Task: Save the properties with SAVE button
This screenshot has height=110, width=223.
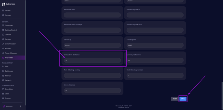Action: [x=183, y=99]
